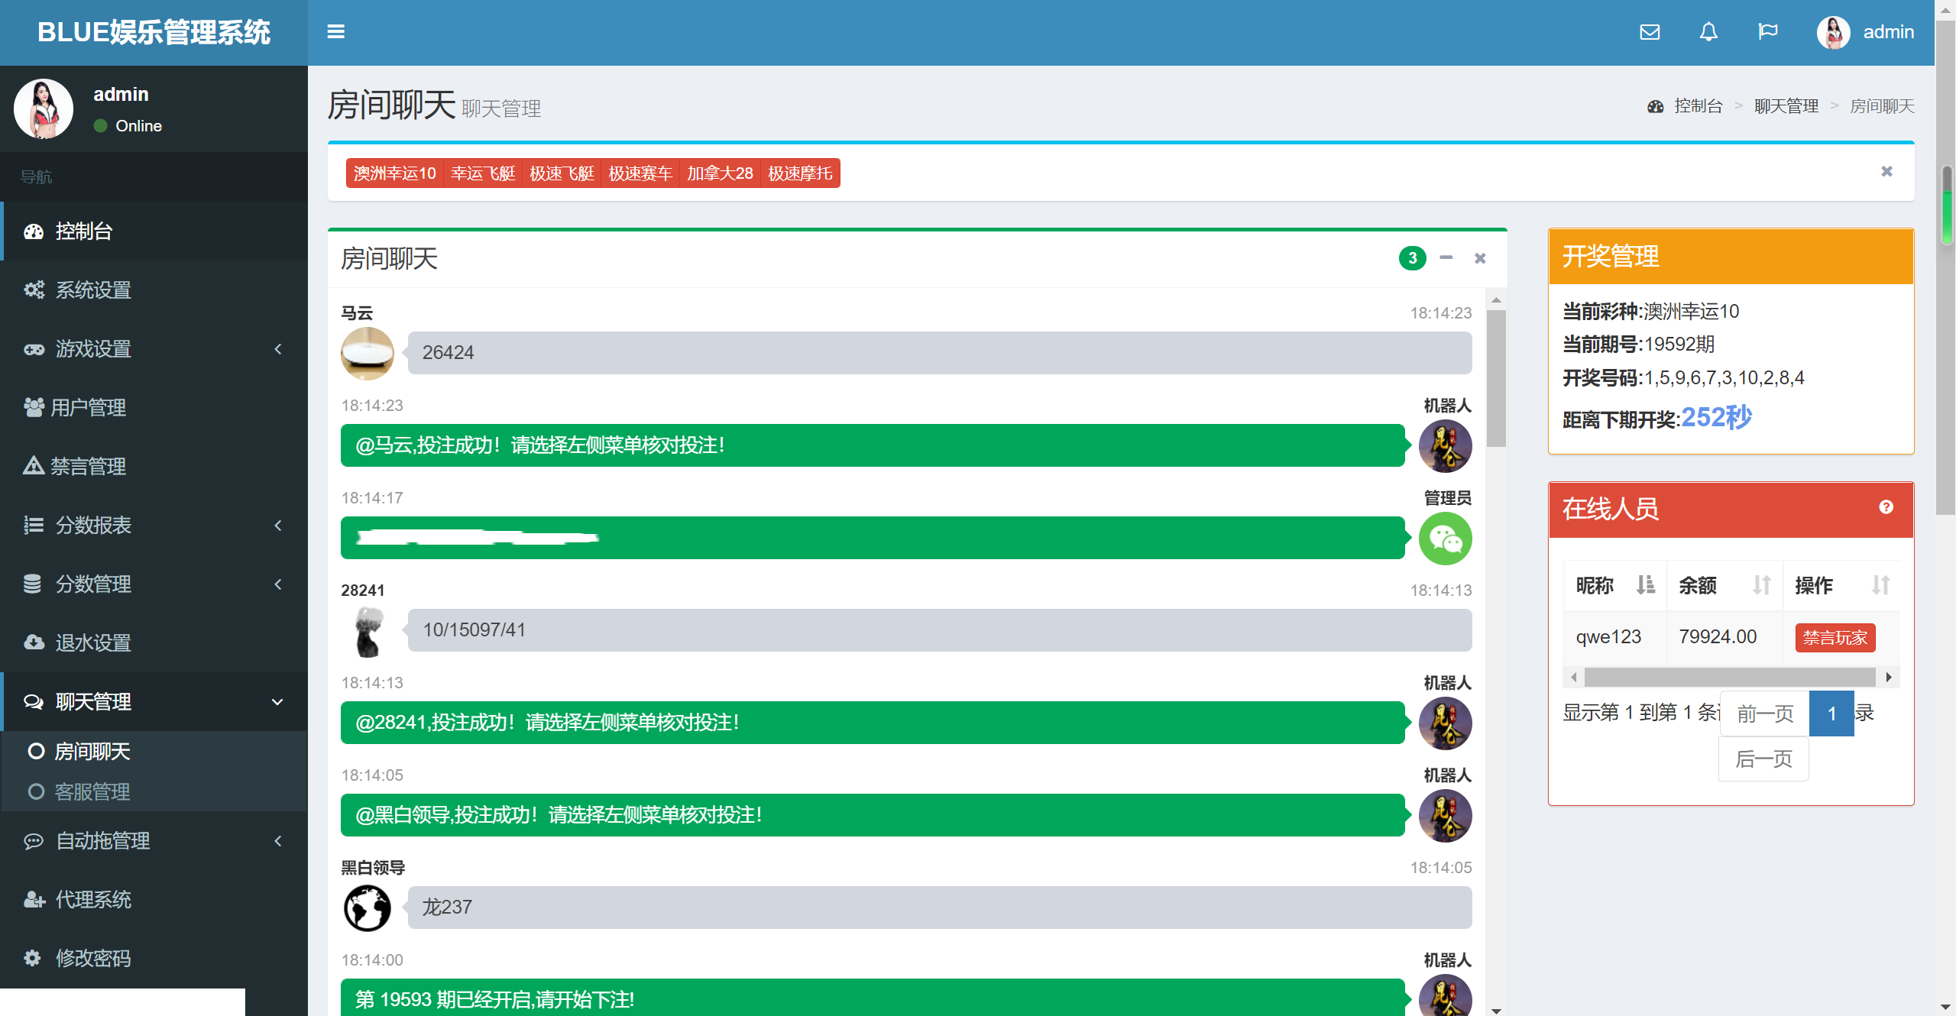Open the bell notifications icon
This screenshot has width=1956, height=1016.
(x=1708, y=32)
